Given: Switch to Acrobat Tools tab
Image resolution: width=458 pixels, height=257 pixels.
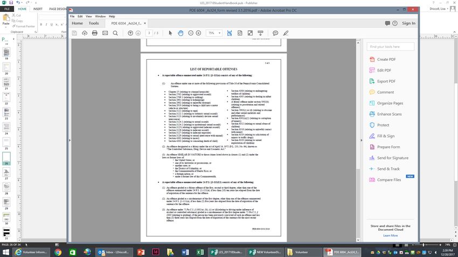Looking at the screenshot, I should pos(94,23).
